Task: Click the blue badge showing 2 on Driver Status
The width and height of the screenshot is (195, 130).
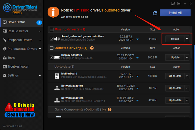Action: coord(39,22)
